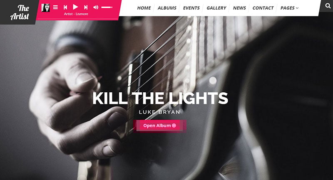Click the Open Album button
The height and width of the screenshot is (180, 333).
pyautogui.click(x=160, y=126)
